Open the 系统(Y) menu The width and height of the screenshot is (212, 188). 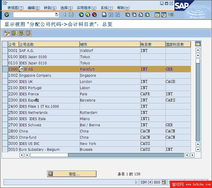[107, 8]
